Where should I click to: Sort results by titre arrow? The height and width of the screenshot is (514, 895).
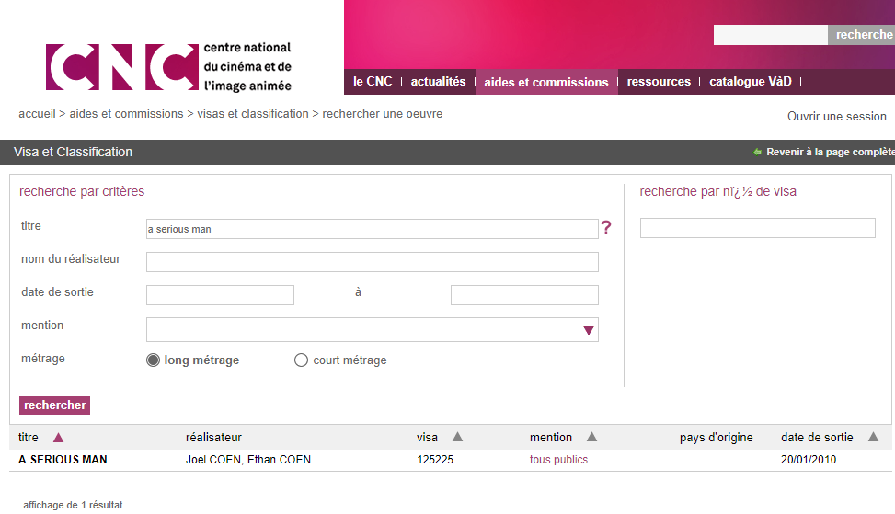[59, 438]
